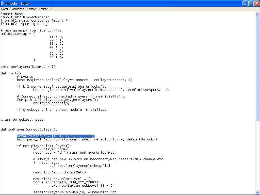Viewport: 260px width, 195px height.
Task: Click the 'if reconnect:' line
Action: point(46,162)
